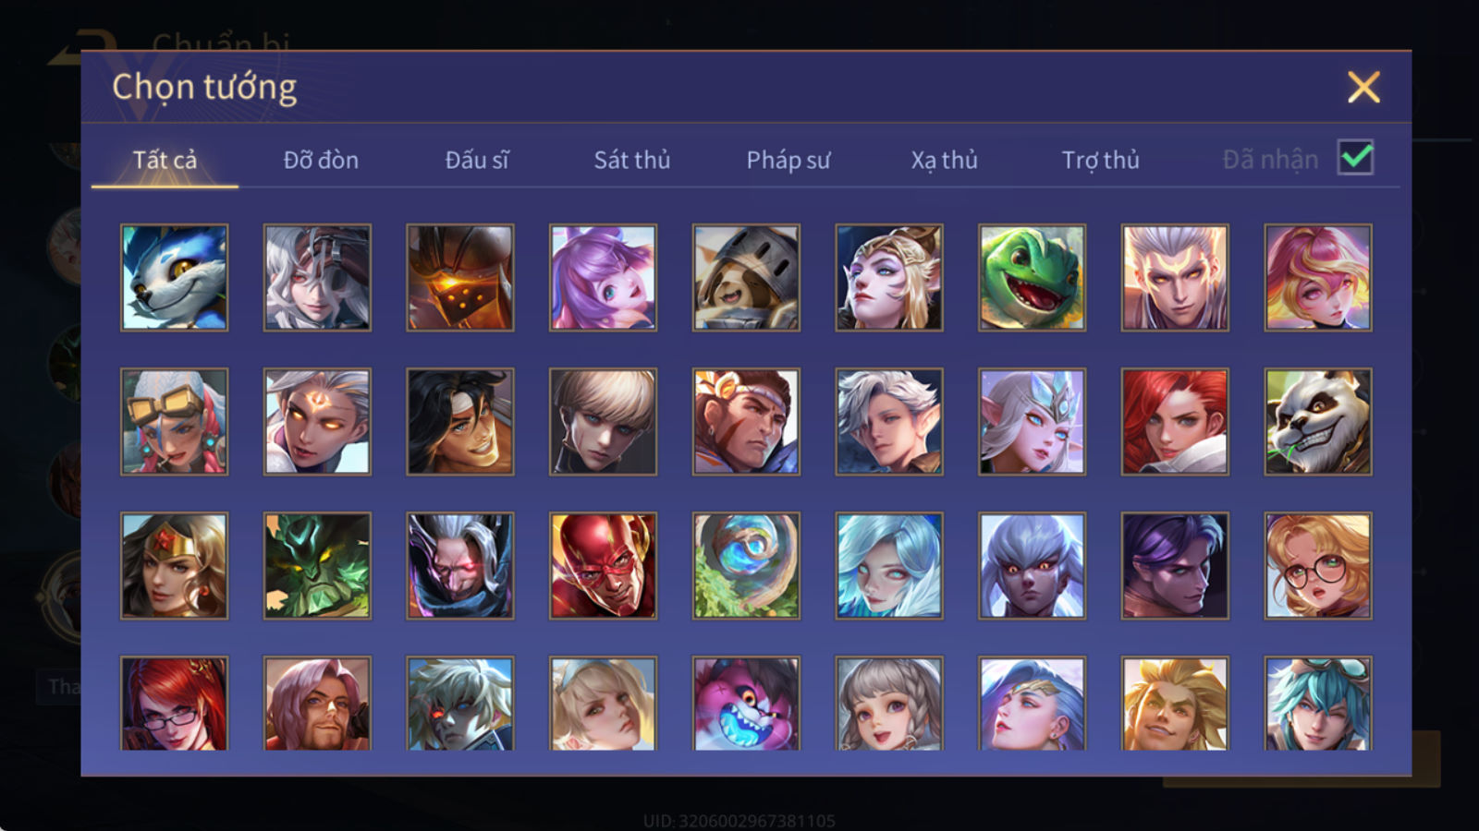Pick the purple grinning cat hero
1479x831 pixels.
click(x=746, y=704)
